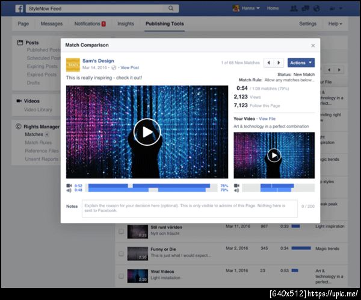Open Reference Files in sidebar

pos(42,151)
